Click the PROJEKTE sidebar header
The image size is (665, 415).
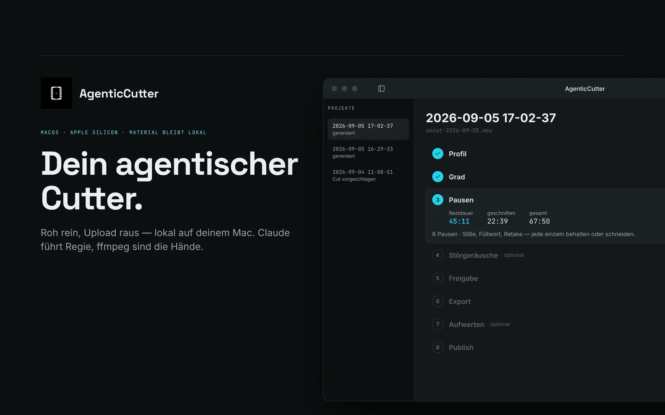coord(341,108)
